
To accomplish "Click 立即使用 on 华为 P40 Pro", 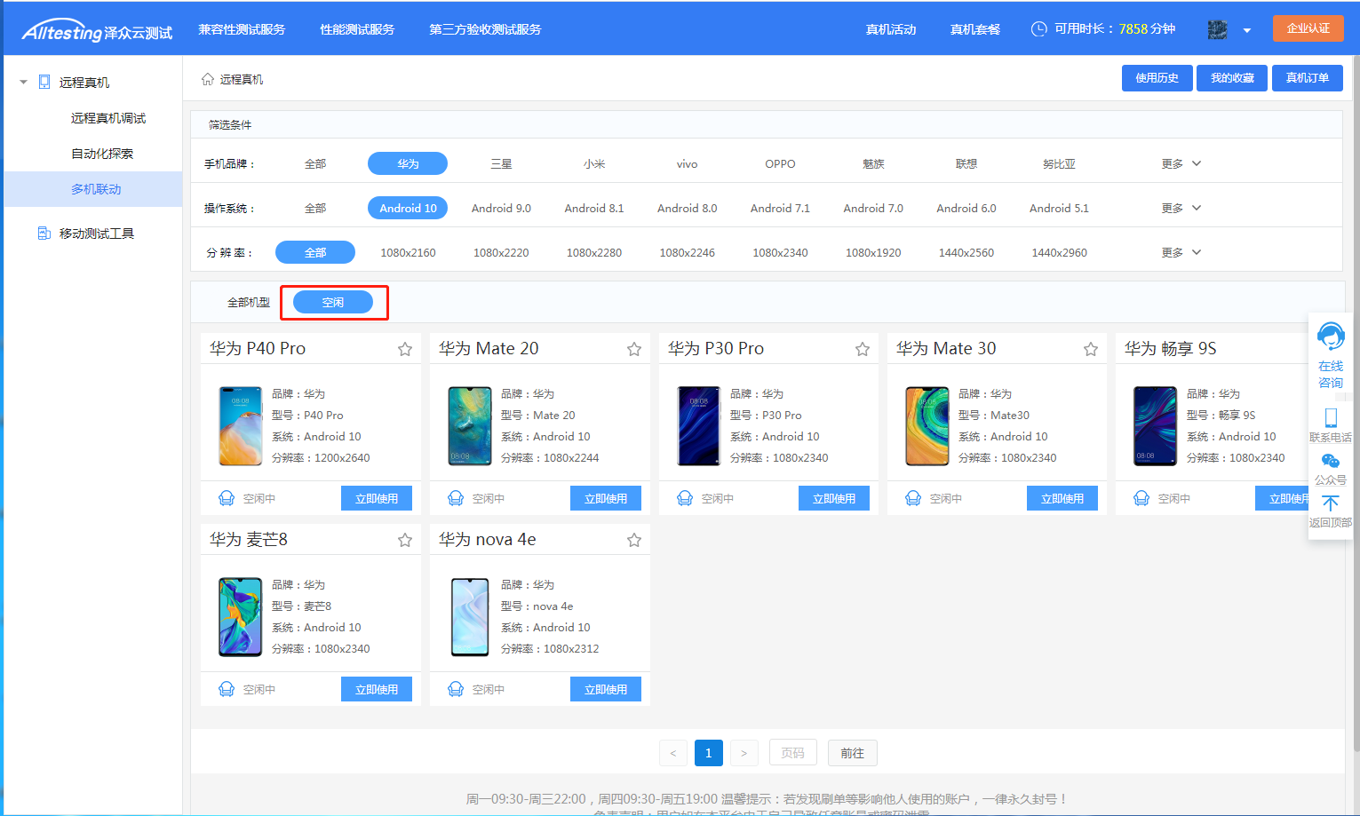I will pyautogui.click(x=377, y=498).
